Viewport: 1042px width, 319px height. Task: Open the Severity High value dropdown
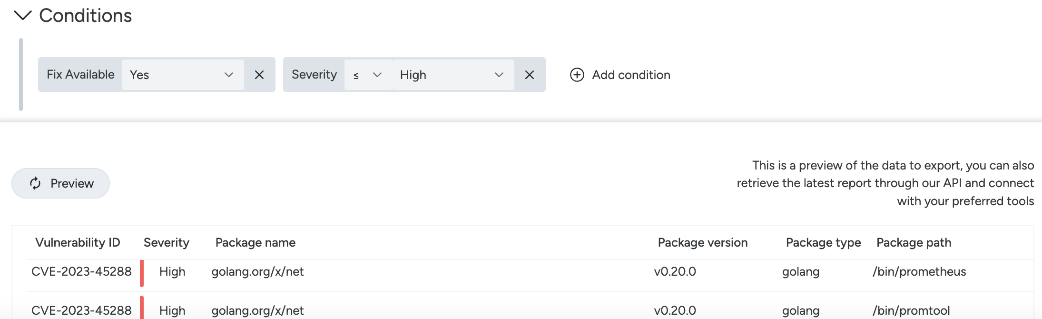tap(453, 75)
